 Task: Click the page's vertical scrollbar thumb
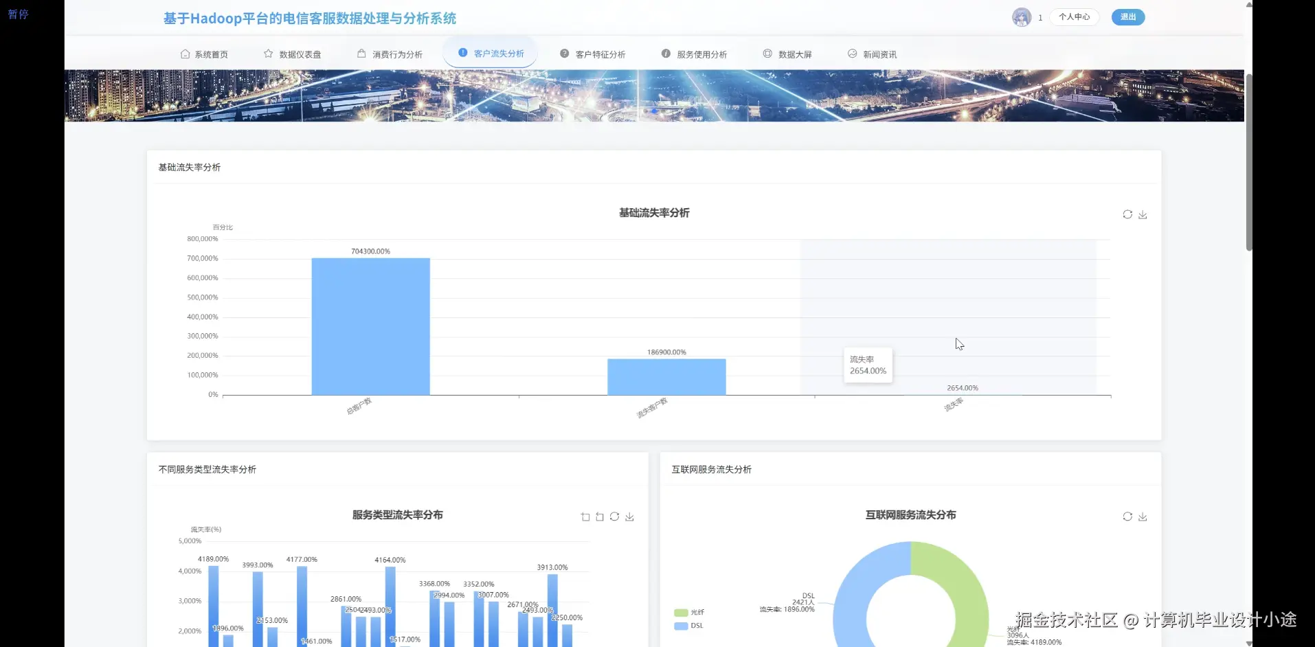click(1249, 162)
